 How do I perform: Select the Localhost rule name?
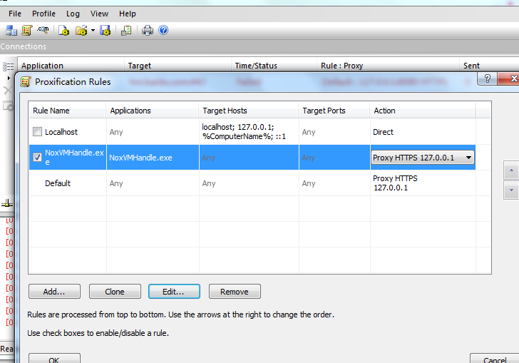pos(61,132)
